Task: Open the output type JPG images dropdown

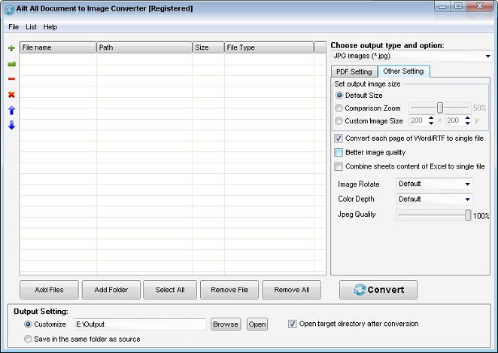Action: [411, 56]
